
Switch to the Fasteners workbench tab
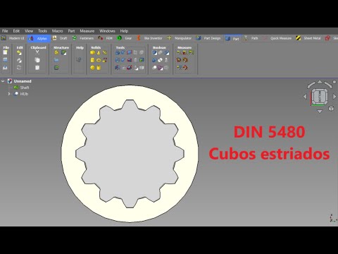[83, 38]
